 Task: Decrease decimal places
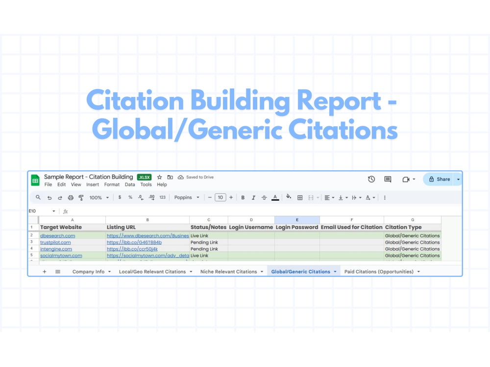[x=141, y=198]
